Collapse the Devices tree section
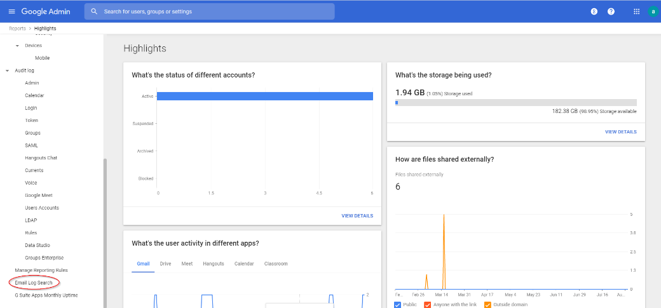Image resolution: width=661 pixels, height=308 pixels. (x=17, y=46)
